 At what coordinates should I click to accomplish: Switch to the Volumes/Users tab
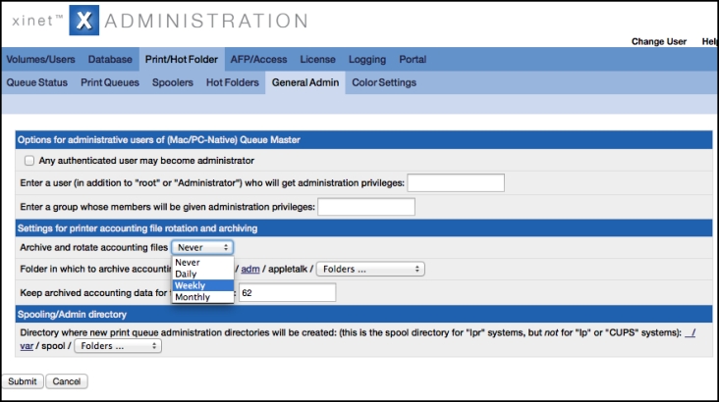[40, 60]
